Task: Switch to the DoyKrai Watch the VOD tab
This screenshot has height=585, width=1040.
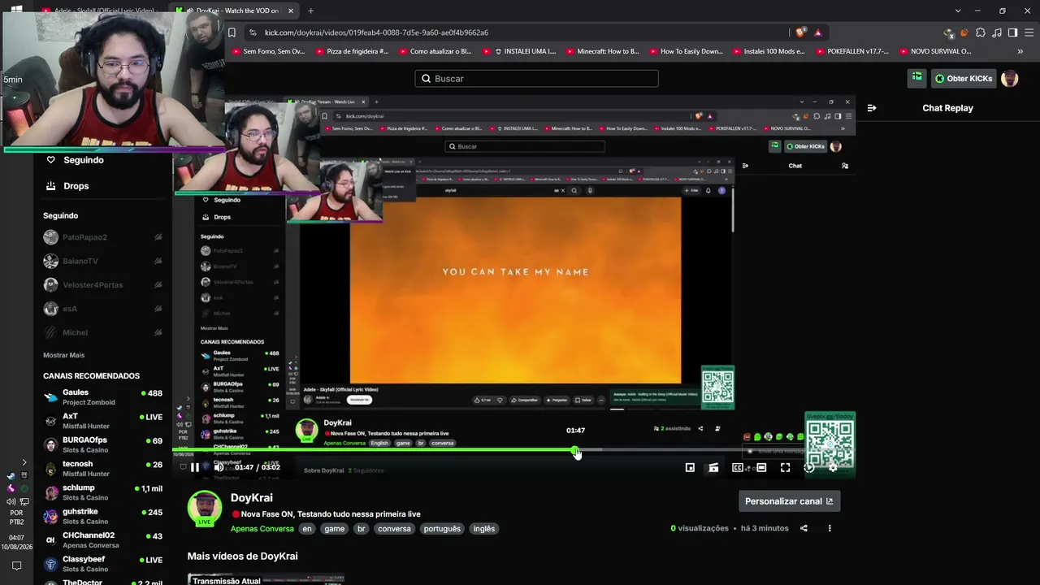Action: [x=236, y=11]
